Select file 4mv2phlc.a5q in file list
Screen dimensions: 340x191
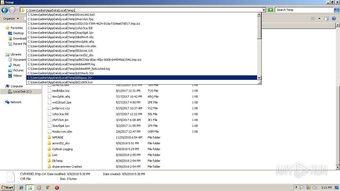click(61, 97)
